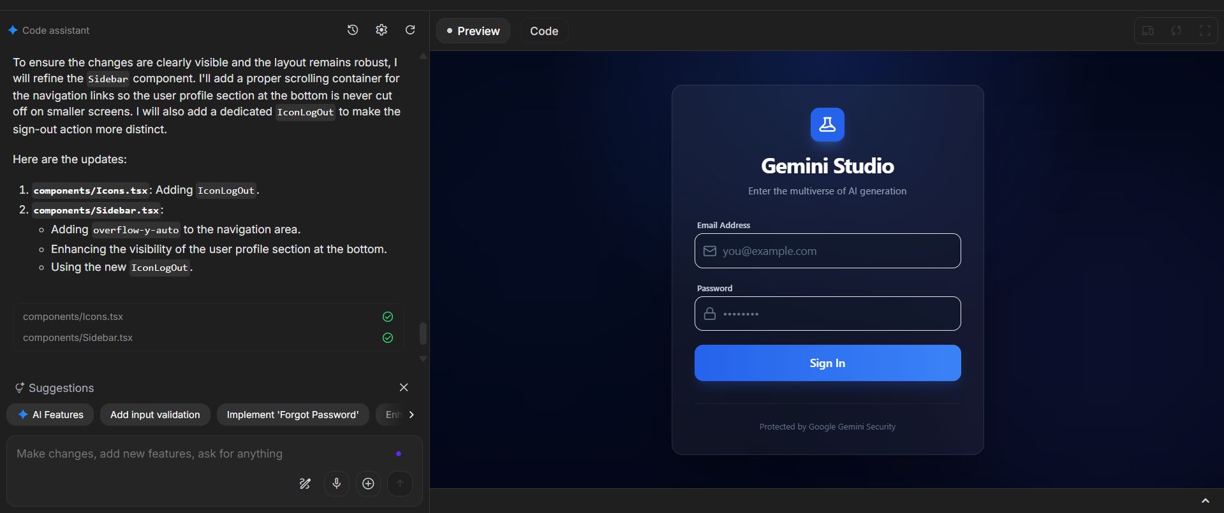Click the send arrow button

[x=400, y=484]
